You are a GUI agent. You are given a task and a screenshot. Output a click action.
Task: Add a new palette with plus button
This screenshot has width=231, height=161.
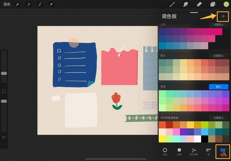[x=223, y=16]
